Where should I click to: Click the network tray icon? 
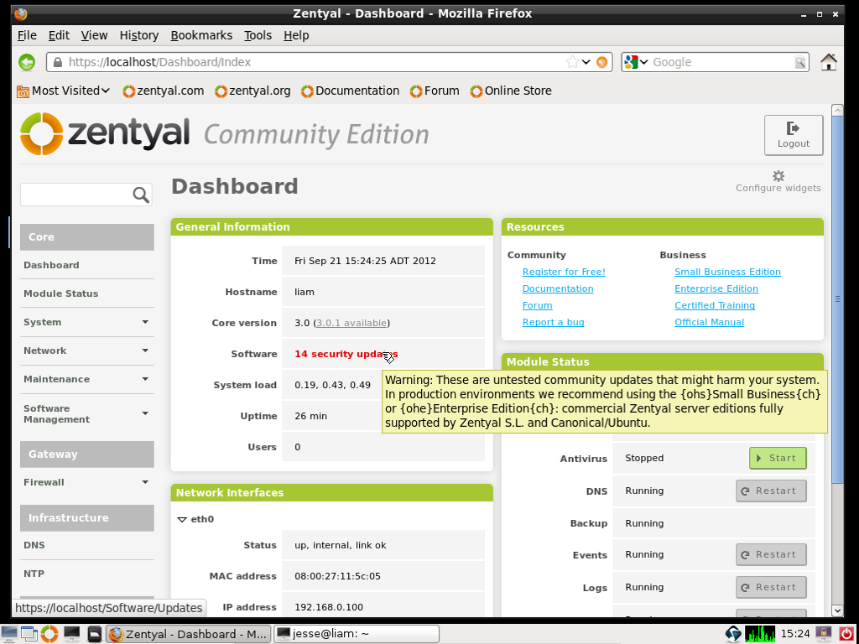pos(733,634)
